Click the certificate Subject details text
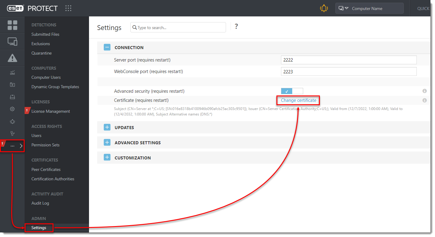This screenshot has width=435, height=237. coord(258,112)
